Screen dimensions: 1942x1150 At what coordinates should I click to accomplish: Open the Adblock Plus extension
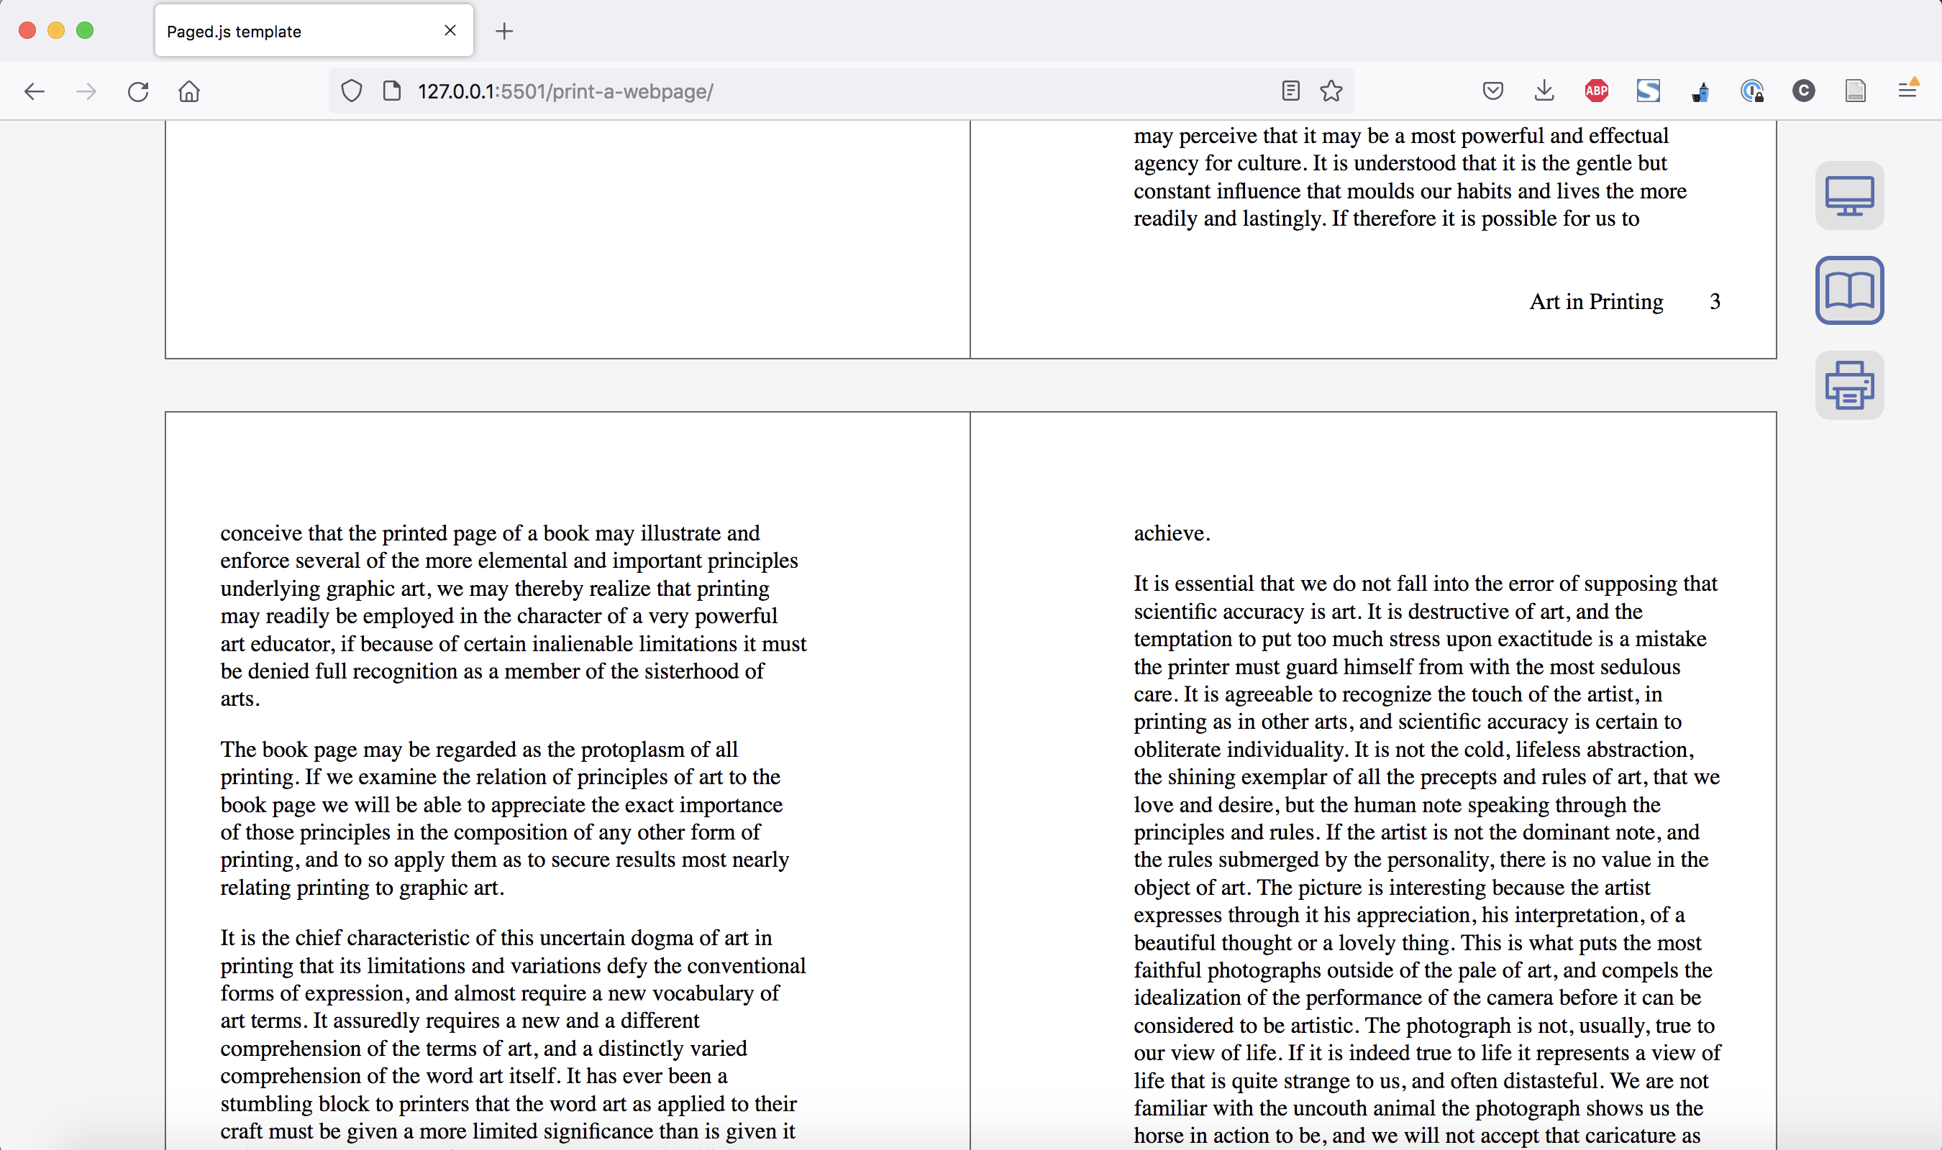[1596, 91]
